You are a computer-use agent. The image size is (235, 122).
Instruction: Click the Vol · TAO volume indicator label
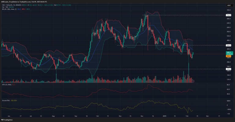[x=6, y=7]
